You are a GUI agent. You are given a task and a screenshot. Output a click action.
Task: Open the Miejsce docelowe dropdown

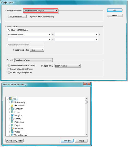(40, 10)
